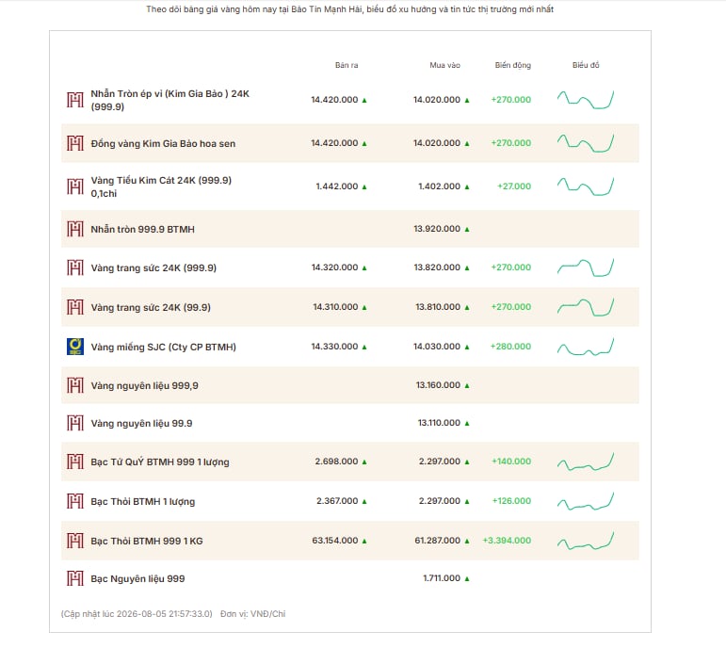
Task: Click the Đơn vị: VNĐ/Chỉ unit note
Action: click(252, 614)
